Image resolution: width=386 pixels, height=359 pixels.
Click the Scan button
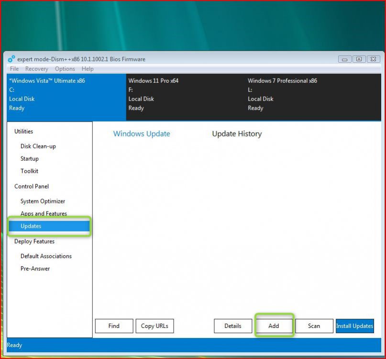coord(314,326)
